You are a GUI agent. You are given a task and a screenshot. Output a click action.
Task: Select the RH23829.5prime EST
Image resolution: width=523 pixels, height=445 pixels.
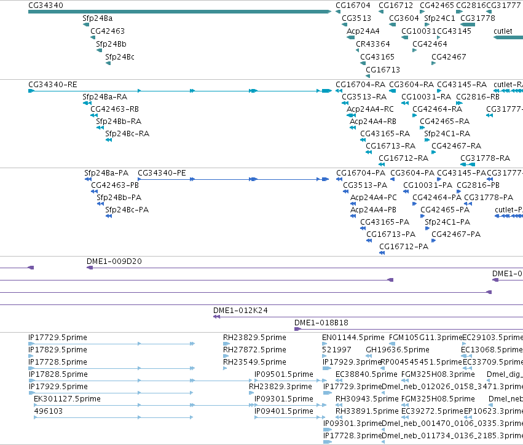tap(227, 344)
